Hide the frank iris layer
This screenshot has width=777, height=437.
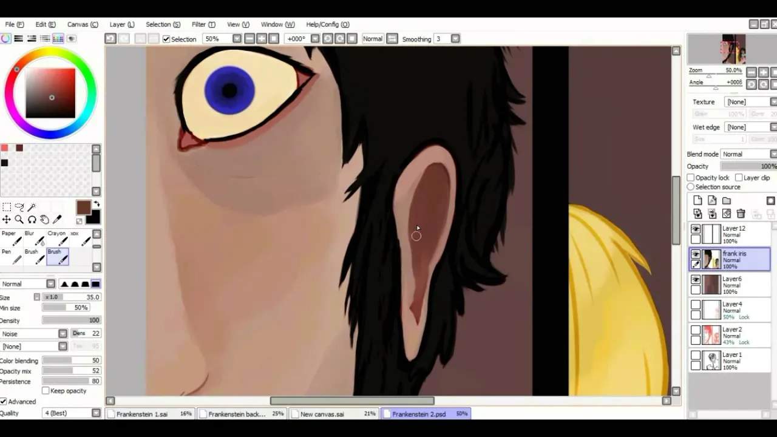[x=696, y=254]
